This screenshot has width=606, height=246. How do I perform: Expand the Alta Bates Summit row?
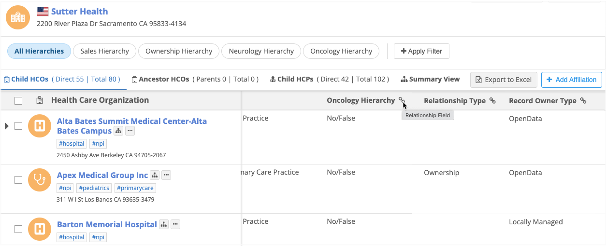[x=7, y=126]
